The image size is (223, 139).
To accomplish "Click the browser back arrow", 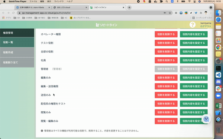I will click(x=3, y=13).
